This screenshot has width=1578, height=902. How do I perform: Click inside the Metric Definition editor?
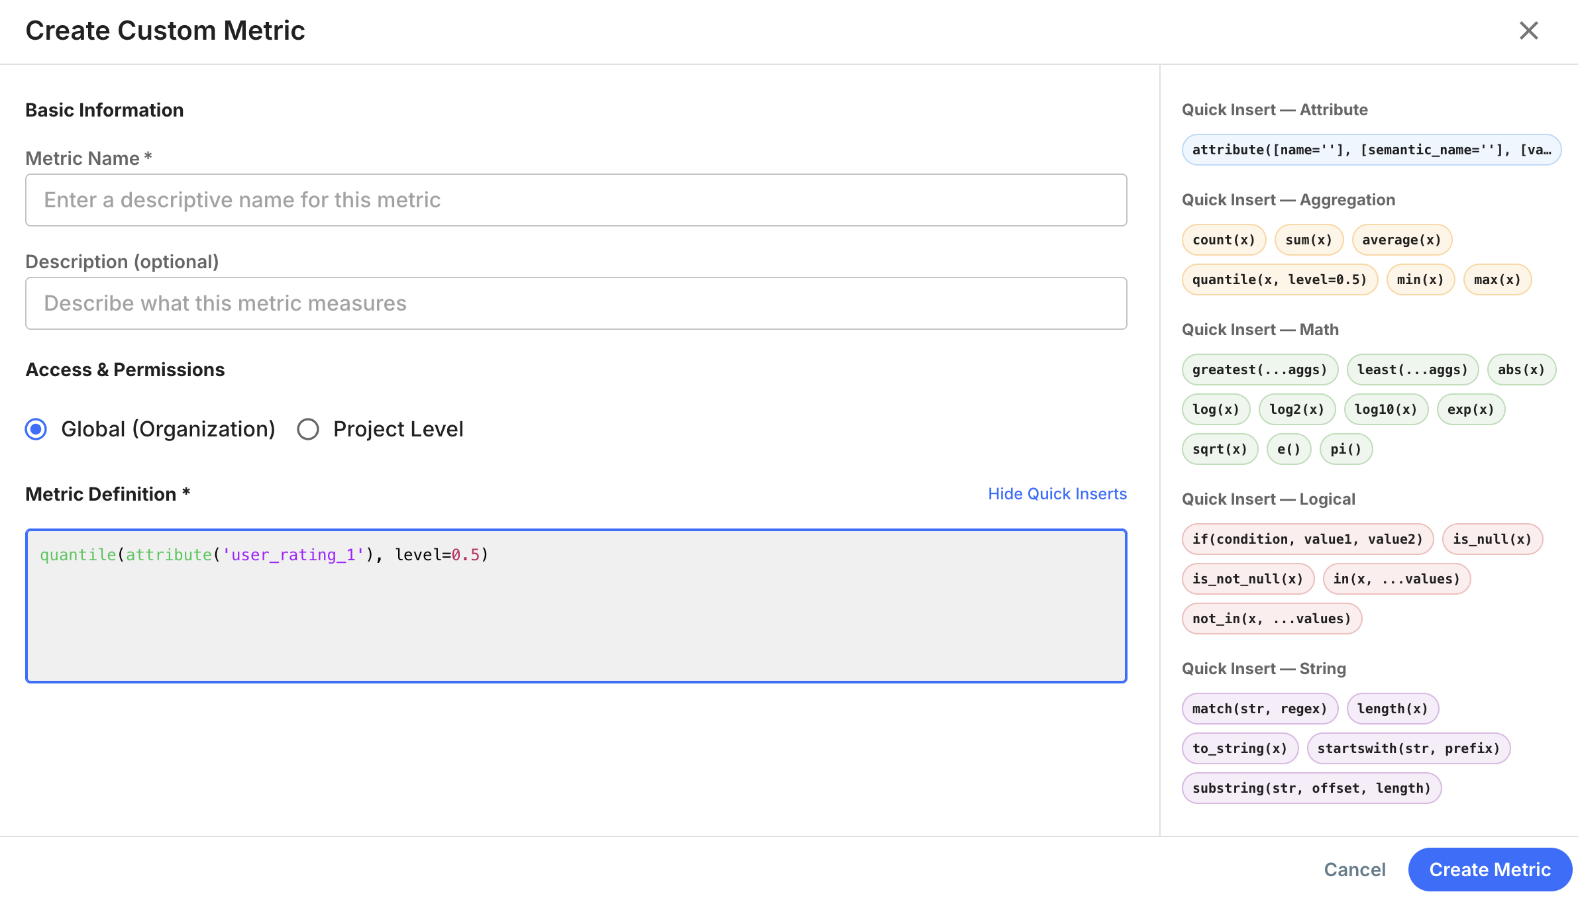[x=576, y=605]
